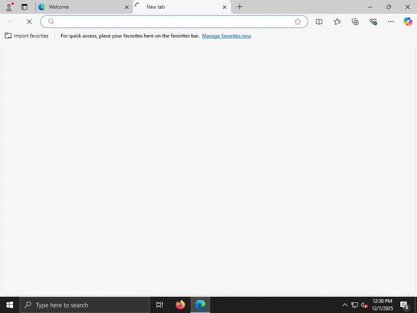Stop loading the page
The height and width of the screenshot is (313, 417).
tap(29, 22)
